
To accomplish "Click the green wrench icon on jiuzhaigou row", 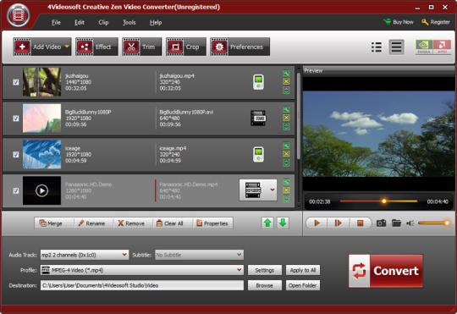I will pos(287,74).
